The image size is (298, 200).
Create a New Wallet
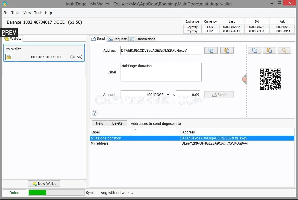pos(44,184)
